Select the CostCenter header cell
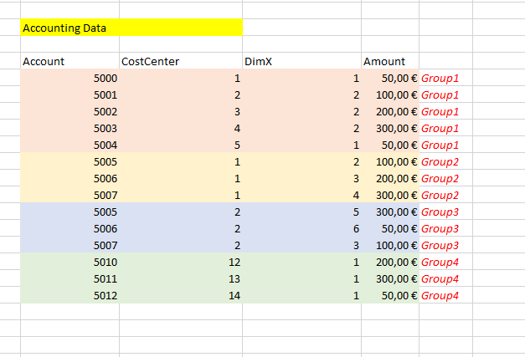Viewport: 525px width, 357px height. coord(181,61)
